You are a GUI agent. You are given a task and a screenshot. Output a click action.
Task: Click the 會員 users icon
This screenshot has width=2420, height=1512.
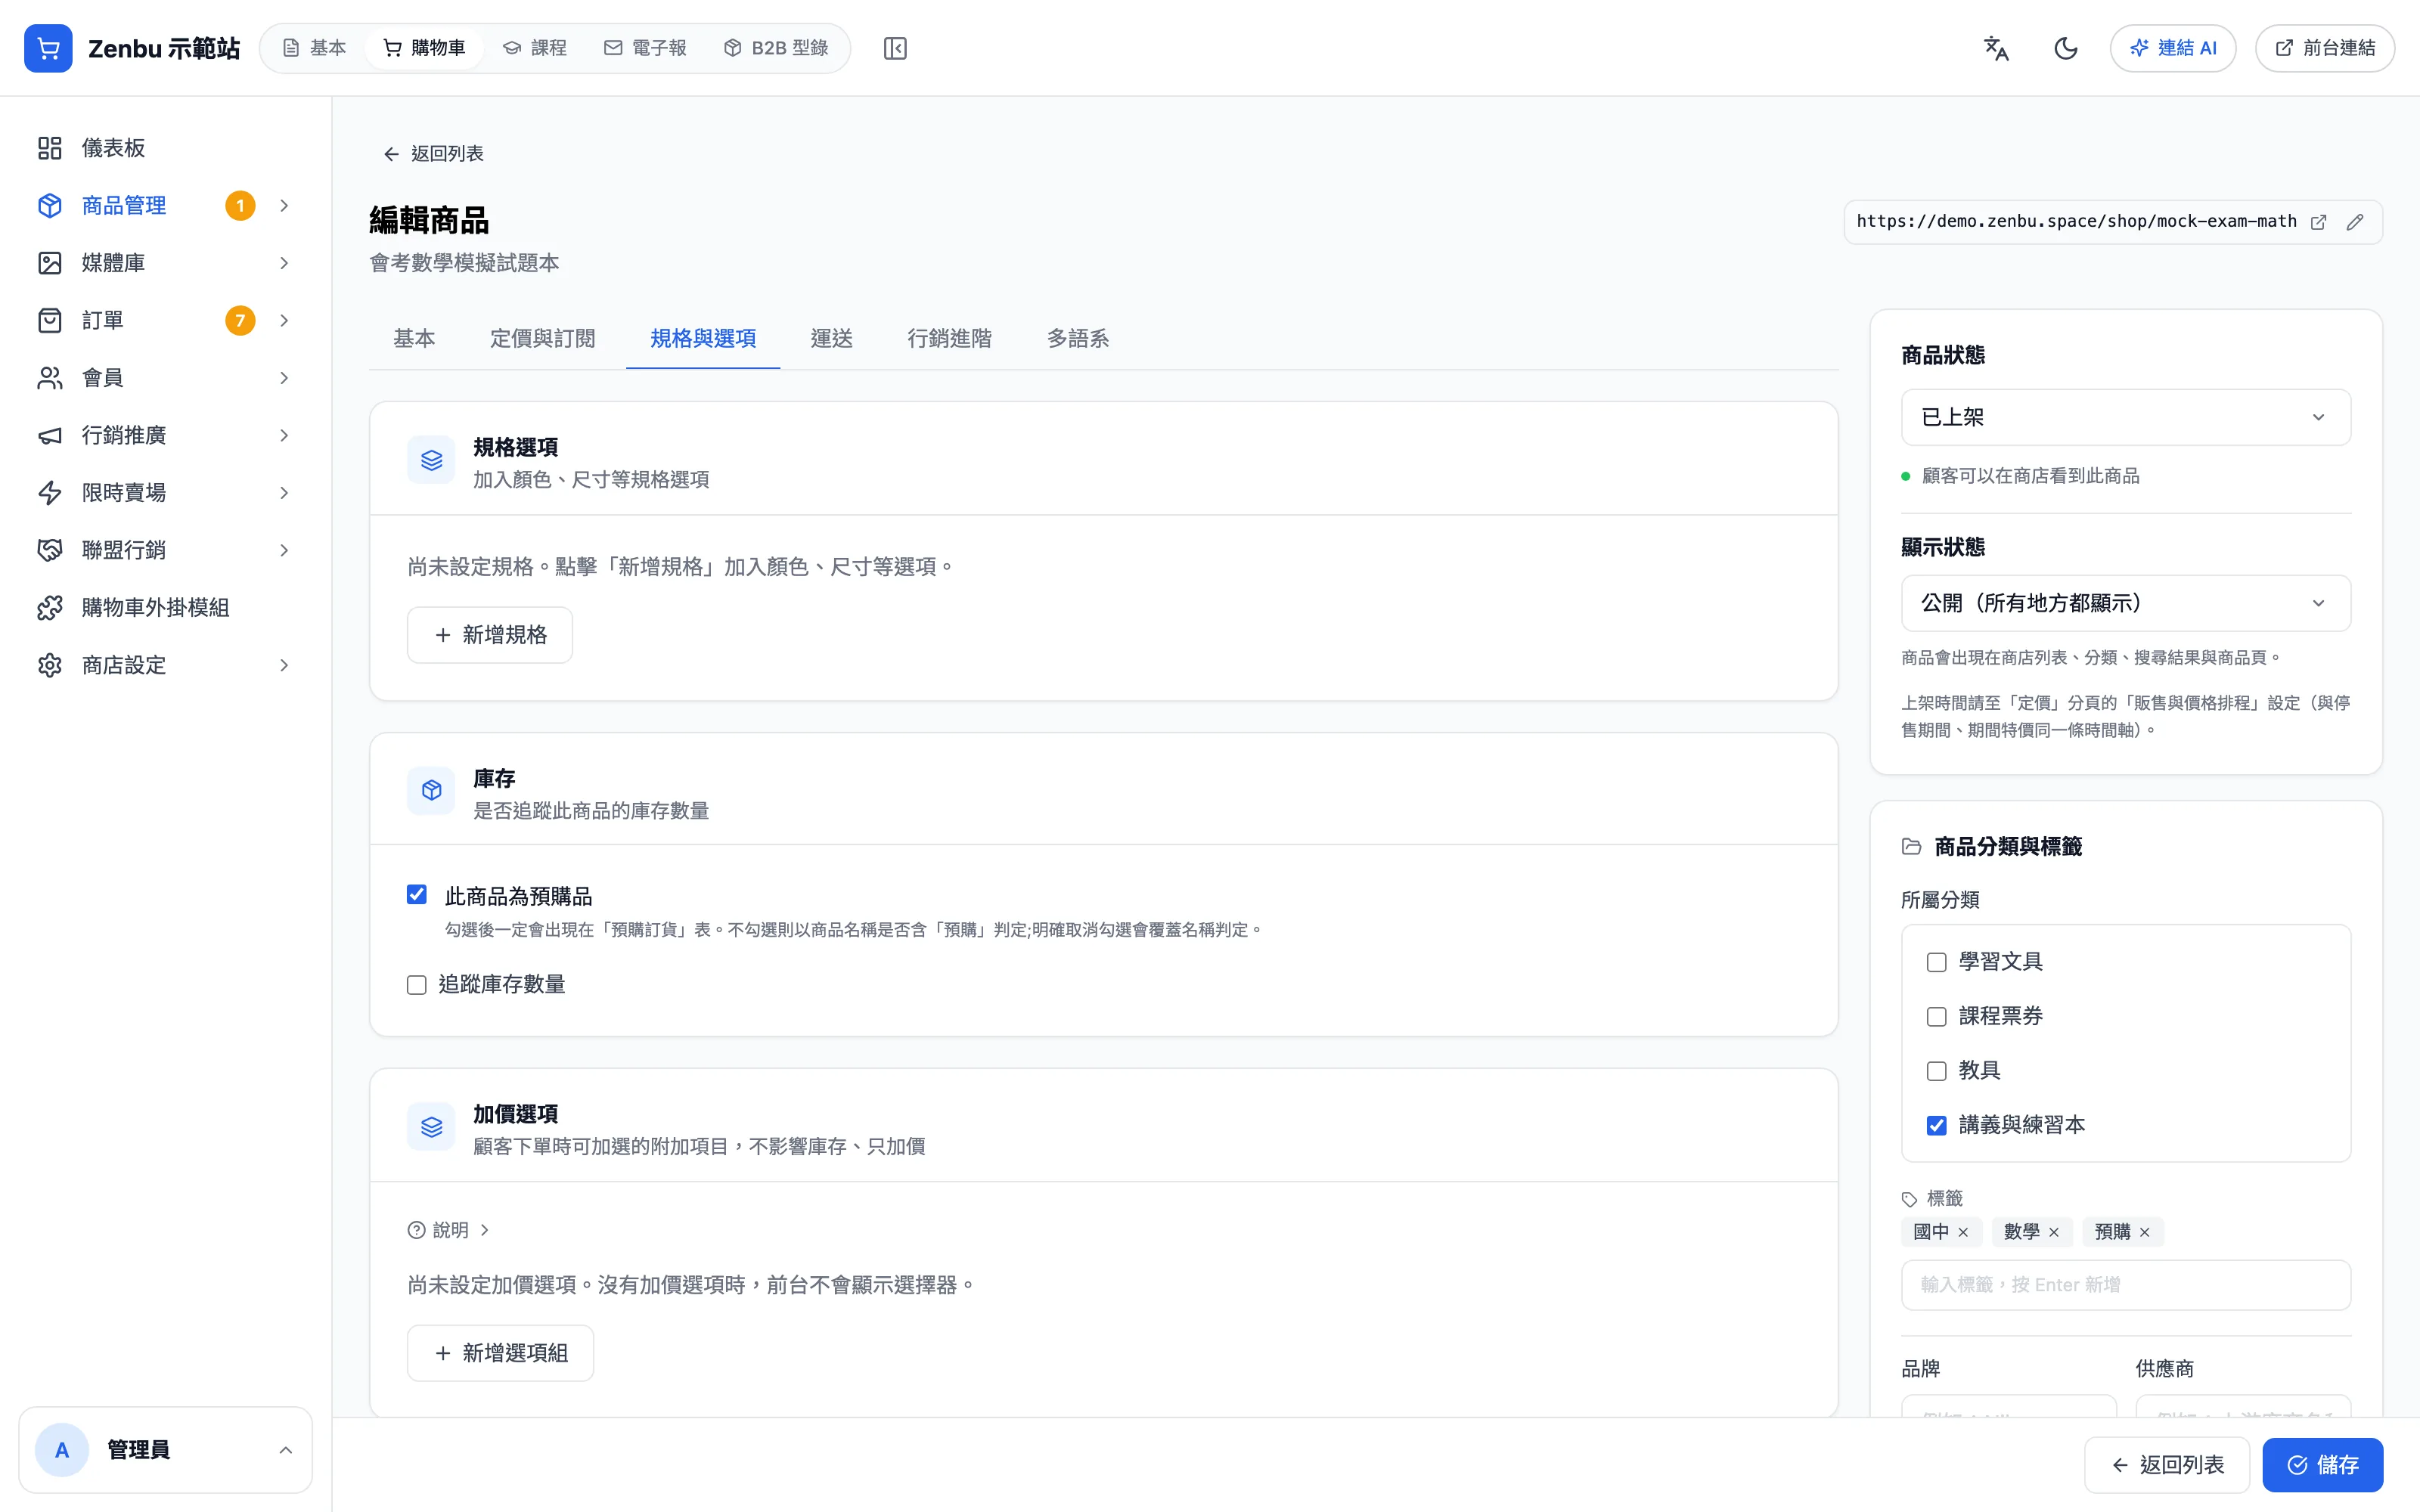pyautogui.click(x=50, y=378)
